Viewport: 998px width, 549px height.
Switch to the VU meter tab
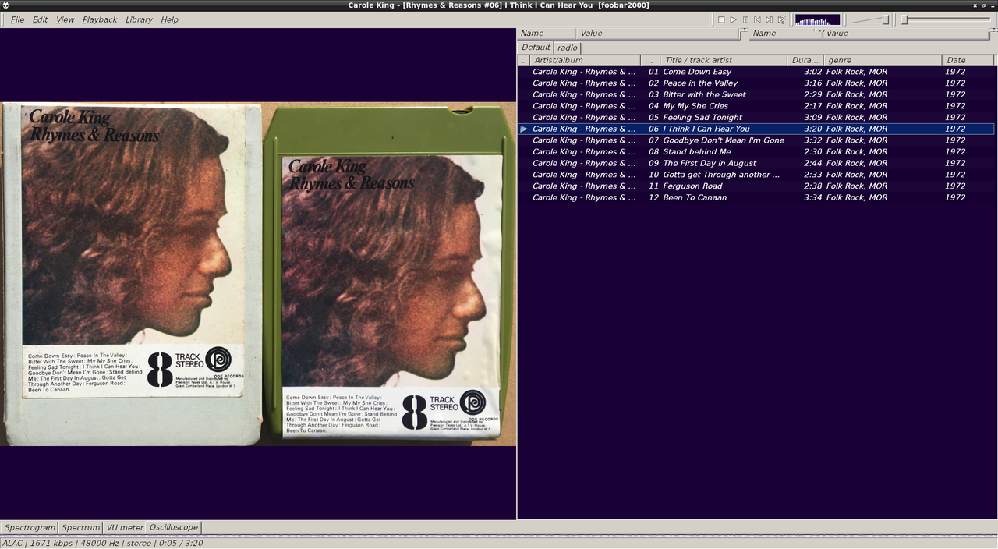[x=125, y=528]
